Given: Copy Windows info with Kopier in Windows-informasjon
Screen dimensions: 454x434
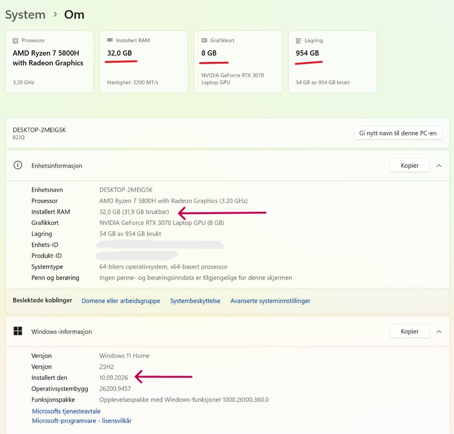Looking at the screenshot, I should 410,331.
